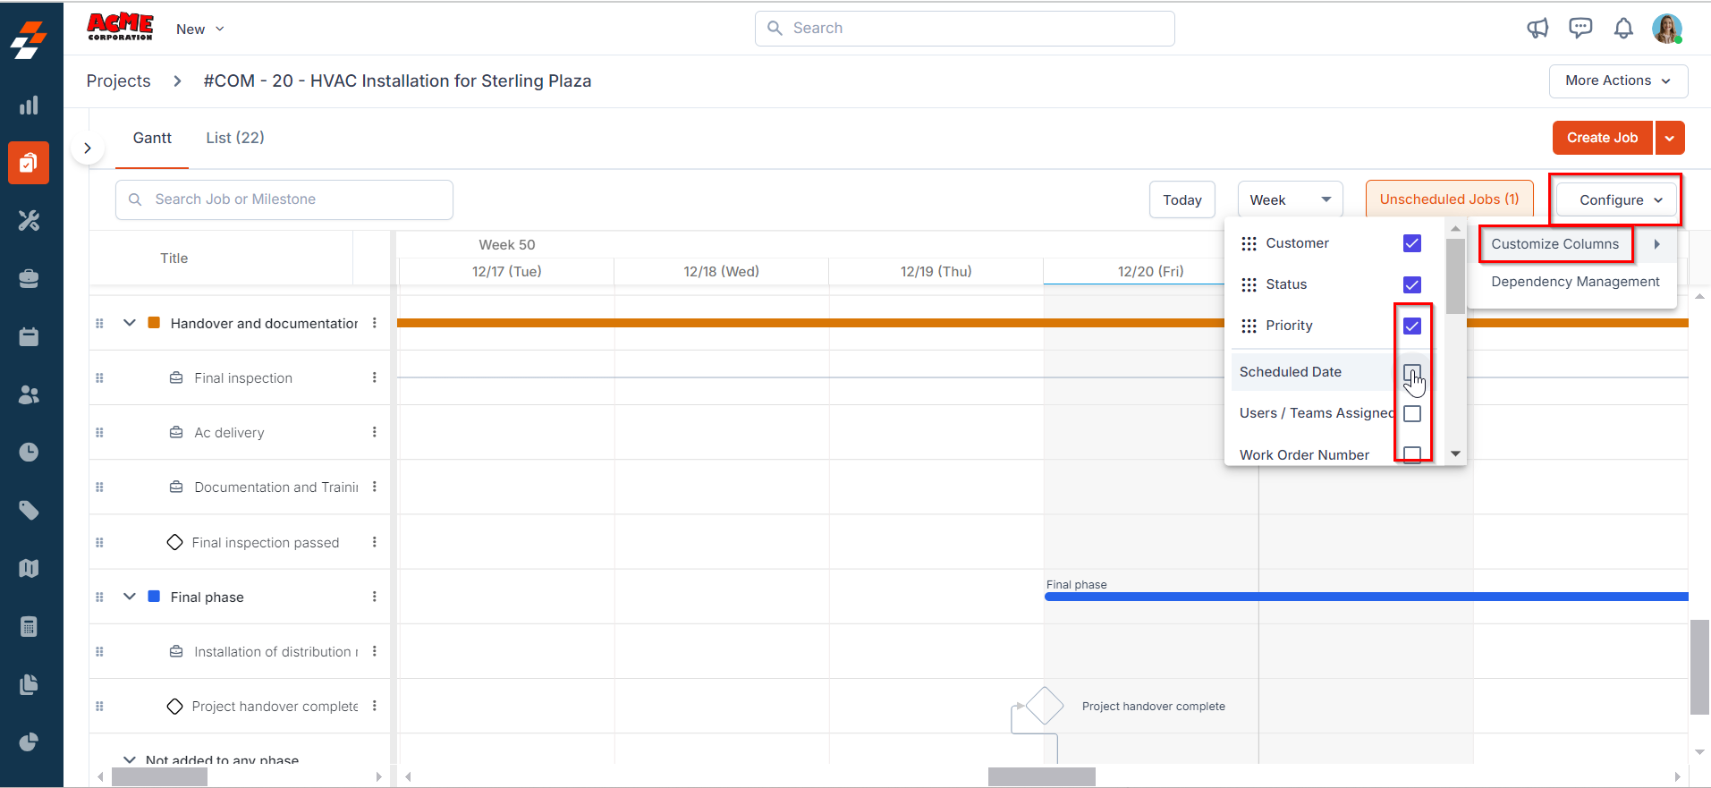Collapse the Handover and documentation phase

130,323
